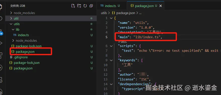Click the 调试 debug code lens link
The width and height of the screenshot is (221, 95).
(x=123, y=42)
